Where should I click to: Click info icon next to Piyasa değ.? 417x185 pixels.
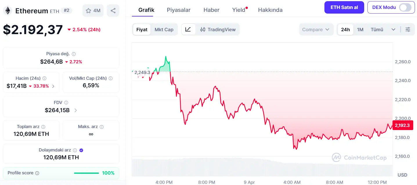(74, 54)
